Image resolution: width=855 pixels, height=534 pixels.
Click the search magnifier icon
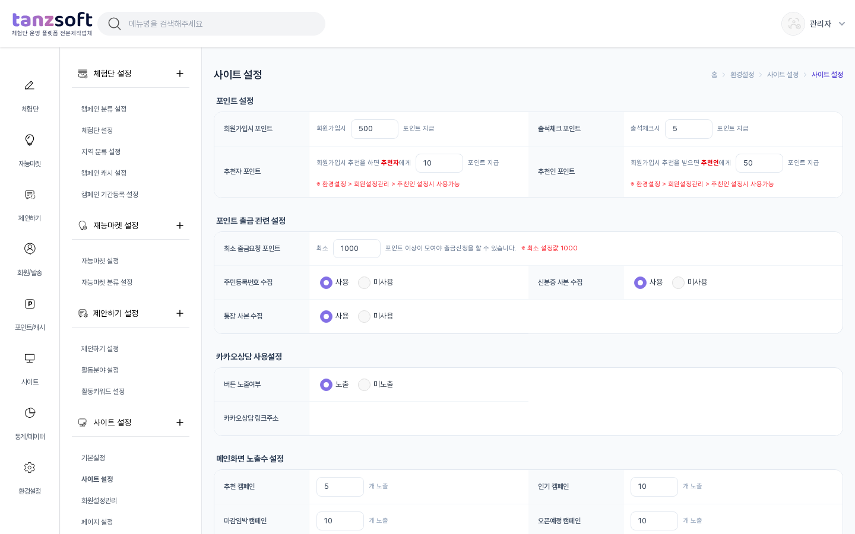115,24
